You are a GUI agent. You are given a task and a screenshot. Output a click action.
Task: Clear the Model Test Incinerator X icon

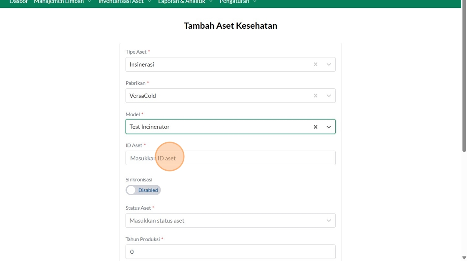coord(316,127)
